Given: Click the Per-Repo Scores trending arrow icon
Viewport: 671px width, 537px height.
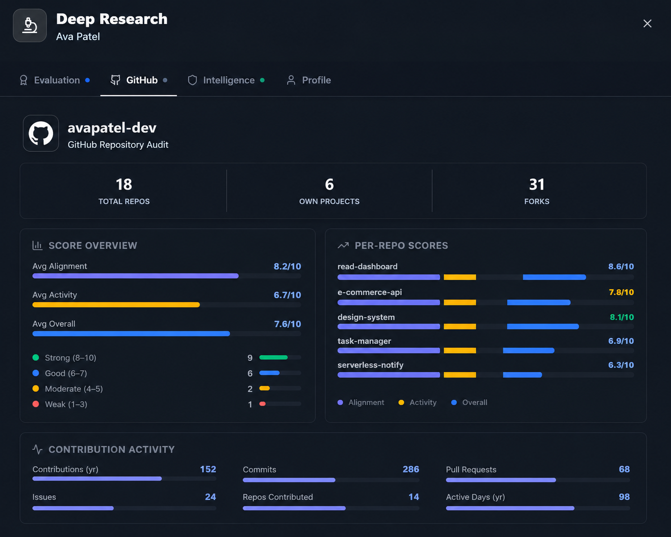Looking at the screenshot, I should [x=343, y=246].
